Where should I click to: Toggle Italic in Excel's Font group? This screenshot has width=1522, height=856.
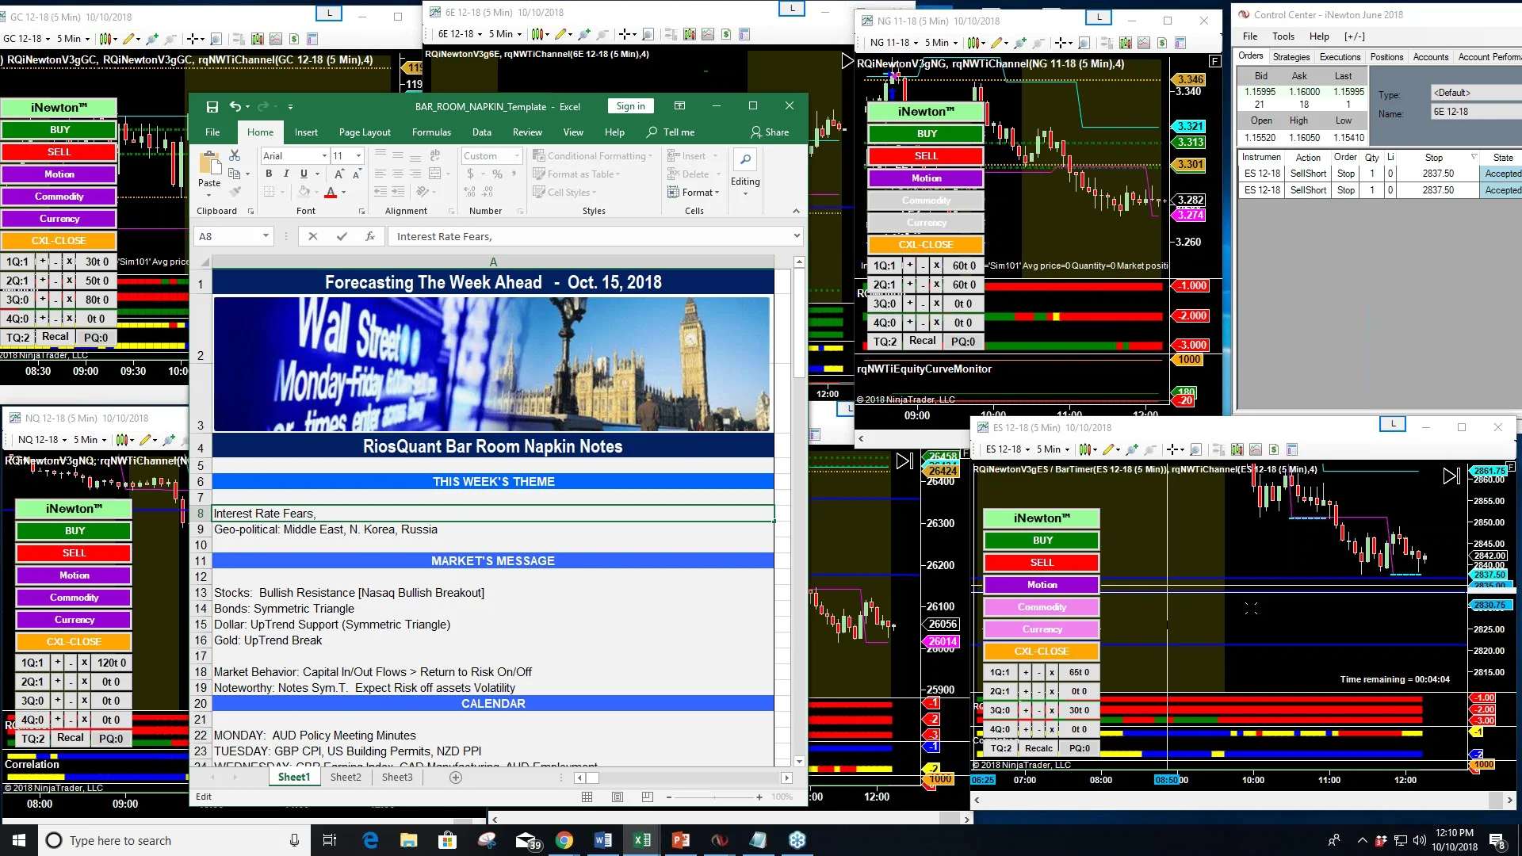pyautogui.click(x=286, y=174)
